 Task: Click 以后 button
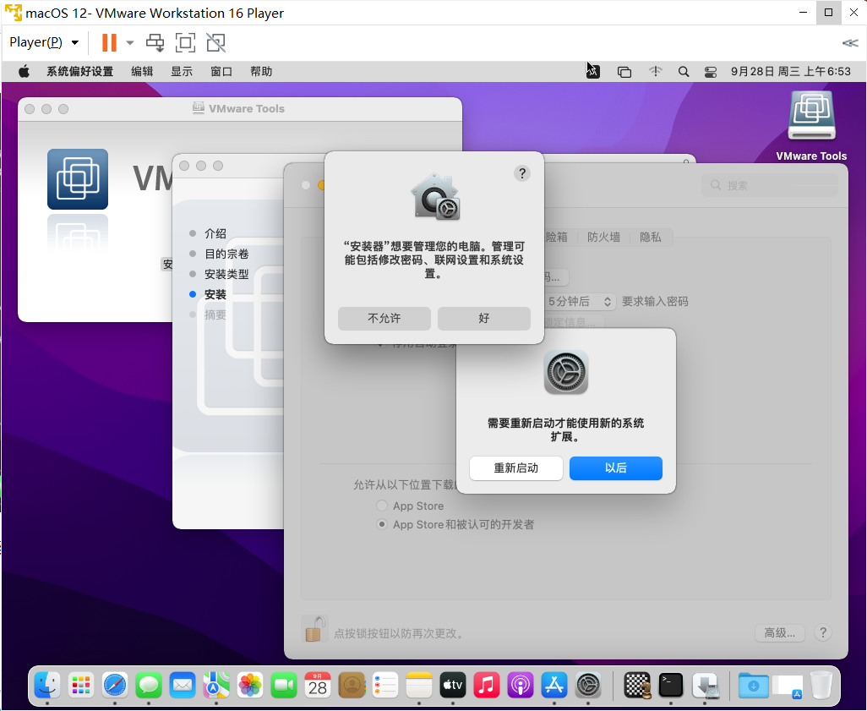[615, 468]
